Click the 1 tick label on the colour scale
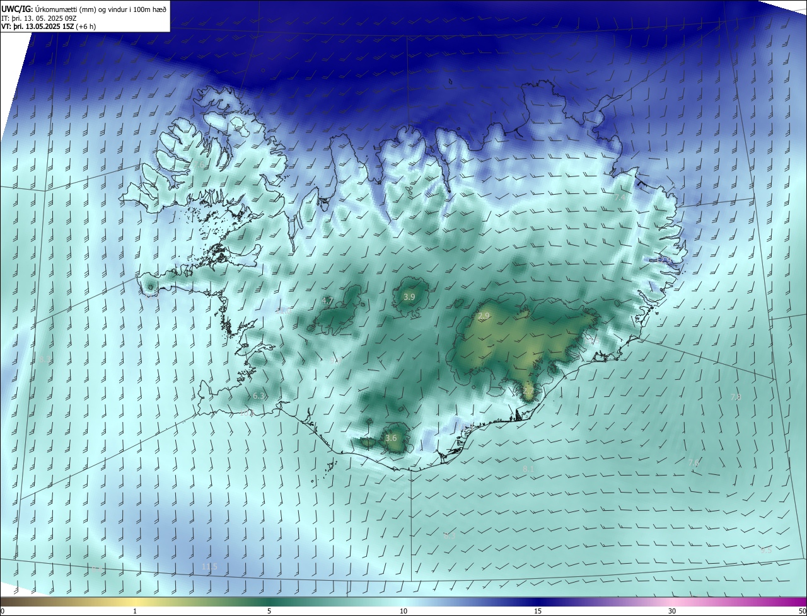 tap(136, 612)
